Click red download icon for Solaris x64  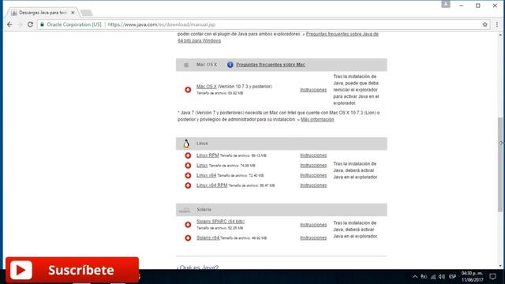point(188,238)
